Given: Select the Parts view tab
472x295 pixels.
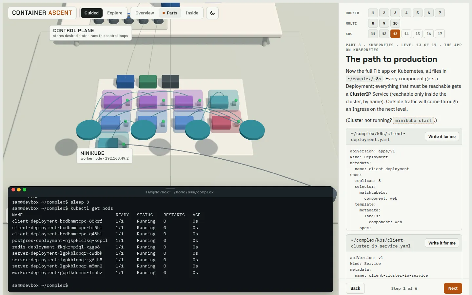Looking at the screenshot, I should [170, 13].
